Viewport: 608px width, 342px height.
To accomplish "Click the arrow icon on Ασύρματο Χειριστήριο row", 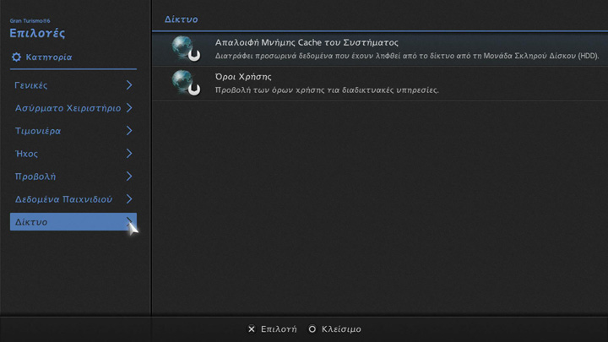I will tap(129, 108).
